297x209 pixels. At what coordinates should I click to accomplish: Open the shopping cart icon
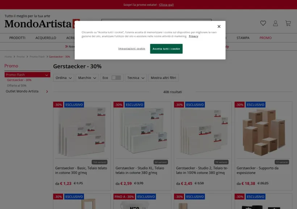pos(288,23)
